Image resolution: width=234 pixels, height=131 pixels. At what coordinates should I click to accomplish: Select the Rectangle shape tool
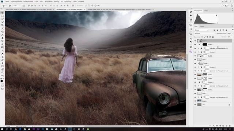point(3,66)
